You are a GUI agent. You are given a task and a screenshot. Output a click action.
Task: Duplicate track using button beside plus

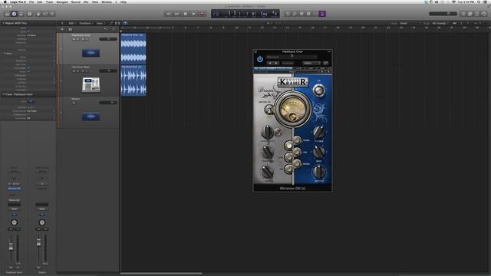[x=71, y=29]
